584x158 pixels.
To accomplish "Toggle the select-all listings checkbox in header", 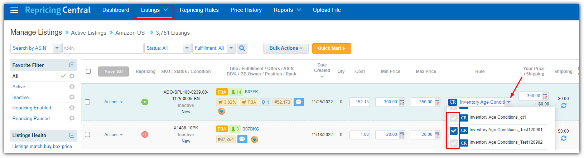I will coord(88,71).
